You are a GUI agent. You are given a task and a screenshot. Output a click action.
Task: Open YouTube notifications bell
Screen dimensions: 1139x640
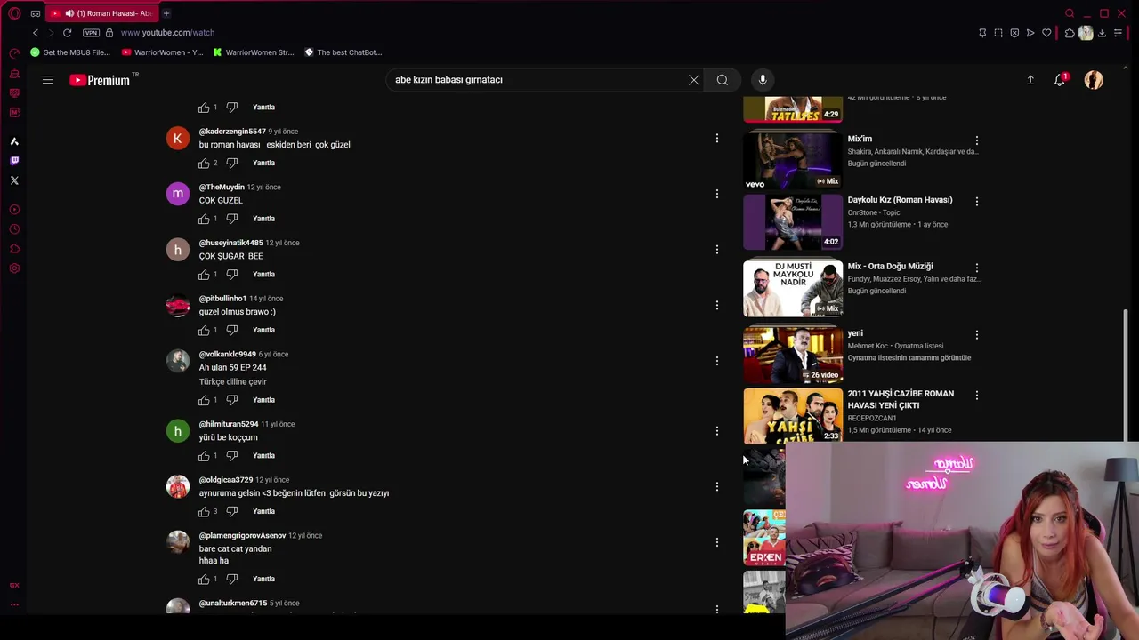1060,80
